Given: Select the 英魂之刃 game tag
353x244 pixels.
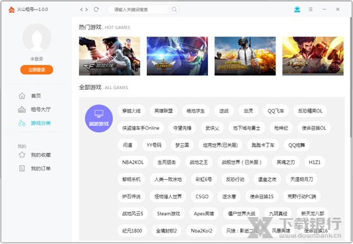Looking at the screenshot, I should 286,162.
